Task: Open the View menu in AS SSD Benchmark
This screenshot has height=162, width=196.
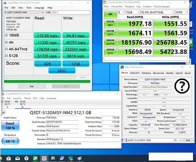Action: click(21, 8)
